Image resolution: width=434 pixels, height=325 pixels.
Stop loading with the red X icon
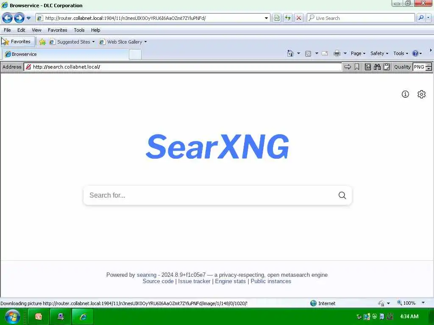pos(299,18)
